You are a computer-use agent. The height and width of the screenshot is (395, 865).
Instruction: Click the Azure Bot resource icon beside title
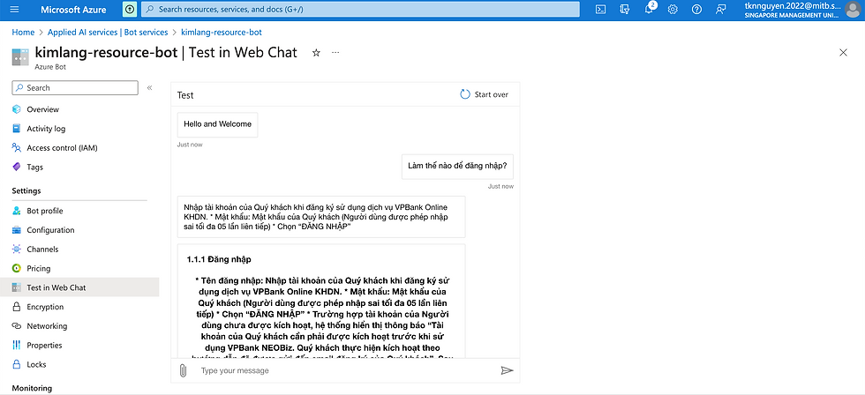(x=20, y=56)
